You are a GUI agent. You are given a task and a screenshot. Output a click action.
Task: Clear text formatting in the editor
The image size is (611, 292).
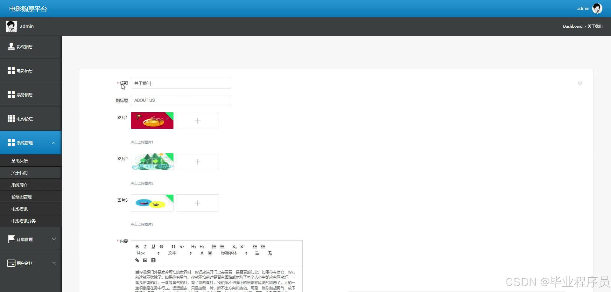point(270,253)
